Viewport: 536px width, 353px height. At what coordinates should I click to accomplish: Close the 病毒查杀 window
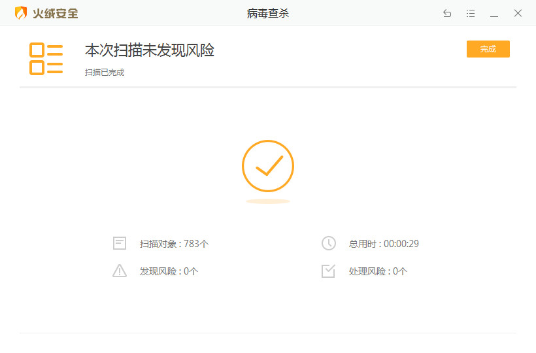(518, 13)
